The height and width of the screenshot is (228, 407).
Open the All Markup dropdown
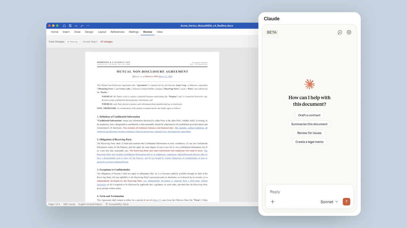click(72, 42)
